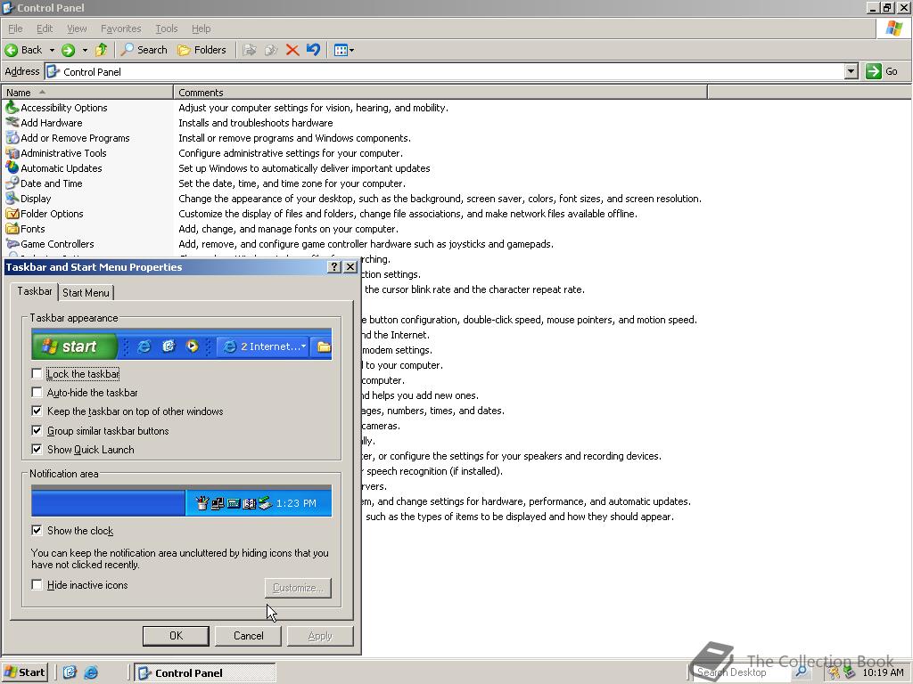Click the red Delete toolbar icon

(x=292, y=50)
